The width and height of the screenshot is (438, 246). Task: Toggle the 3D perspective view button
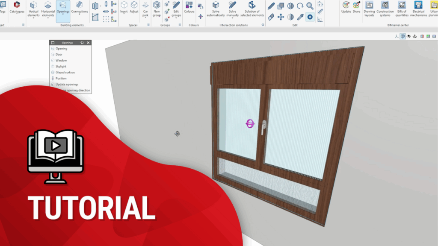pos(402,37)
